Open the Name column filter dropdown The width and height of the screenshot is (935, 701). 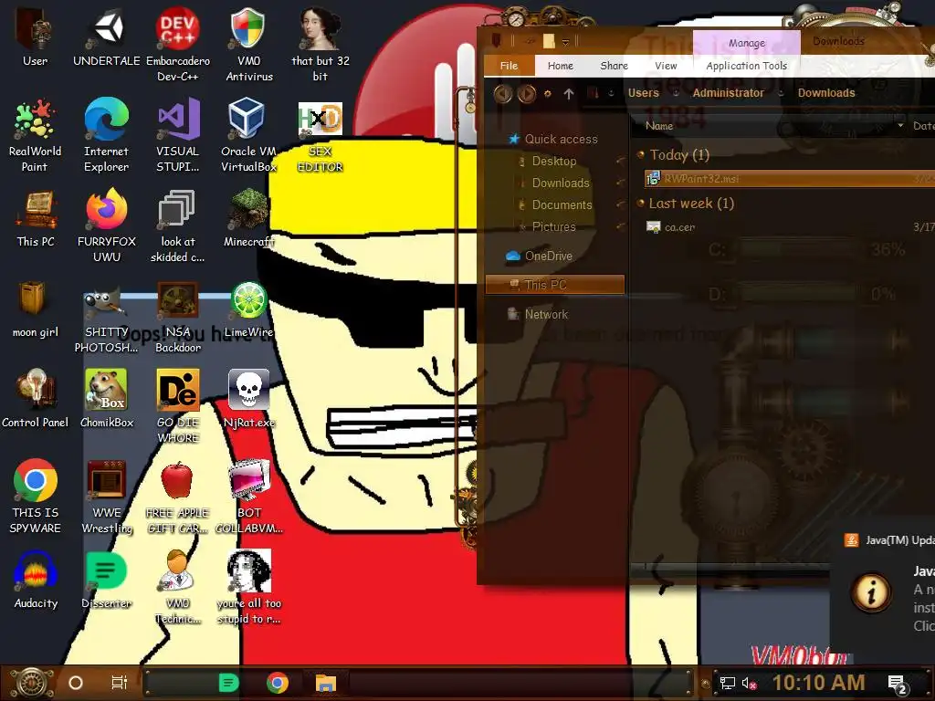pyautogui.click(x=900, y=126)
